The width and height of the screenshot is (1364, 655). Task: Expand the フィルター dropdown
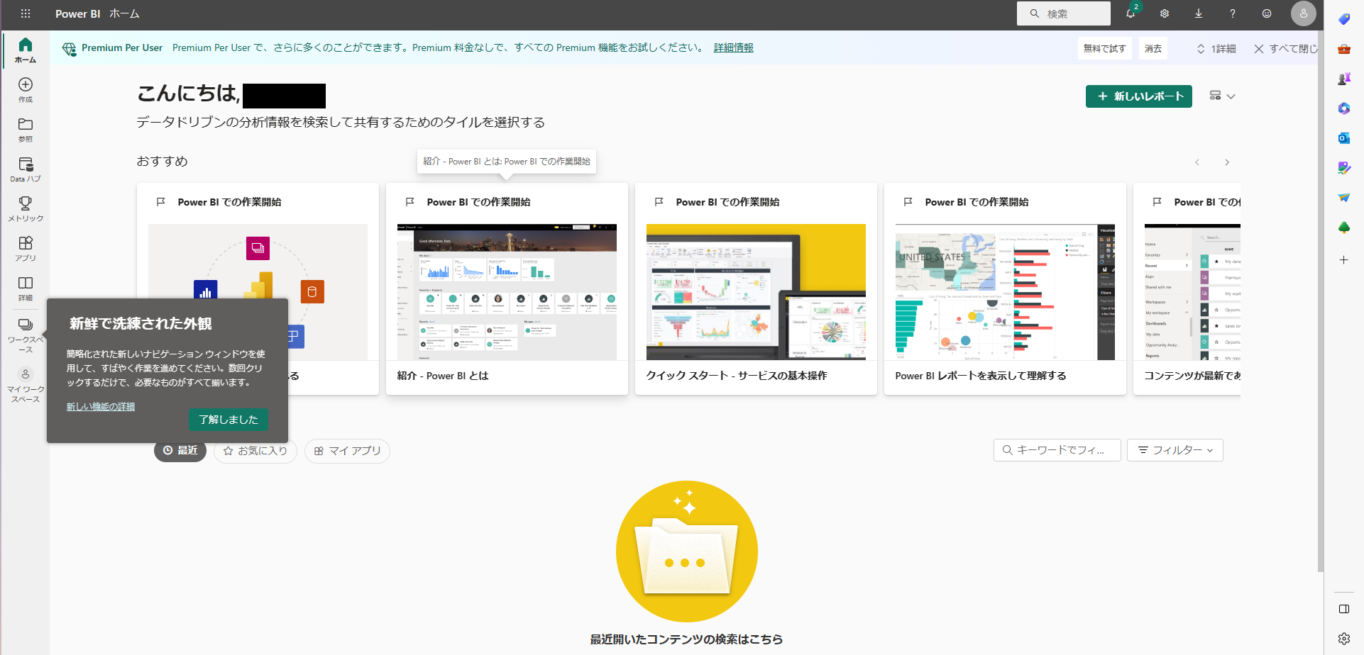click(1175, 450)
